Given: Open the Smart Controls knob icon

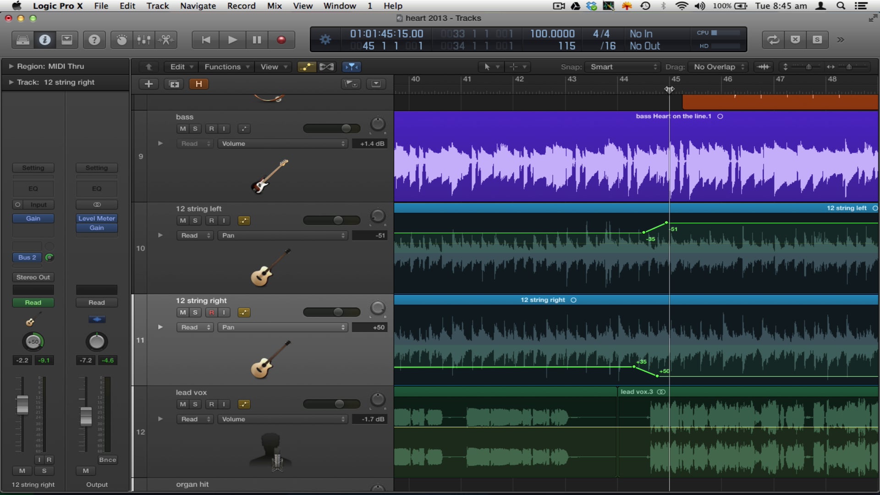Looking at the screenshot, I should click(x=121, y=40).
